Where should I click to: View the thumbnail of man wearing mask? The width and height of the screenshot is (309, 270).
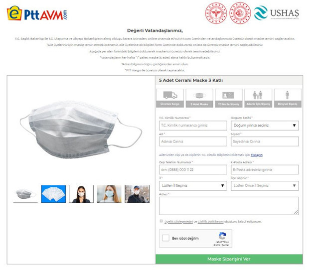(x=137, y=194)
